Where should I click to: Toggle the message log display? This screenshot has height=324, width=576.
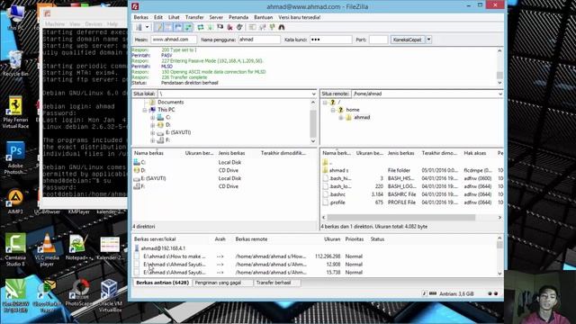(158, 27)
